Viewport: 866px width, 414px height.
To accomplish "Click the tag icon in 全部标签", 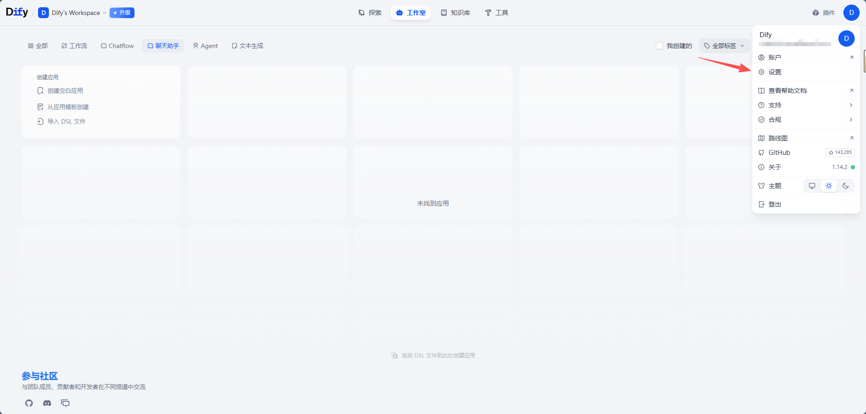I will pyautogui.click(x=707, y=46).
